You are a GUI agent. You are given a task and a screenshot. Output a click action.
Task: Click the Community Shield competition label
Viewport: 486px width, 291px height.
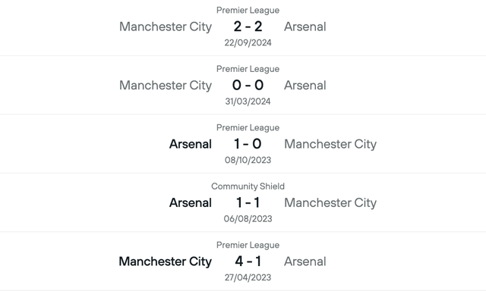point(248,186)
